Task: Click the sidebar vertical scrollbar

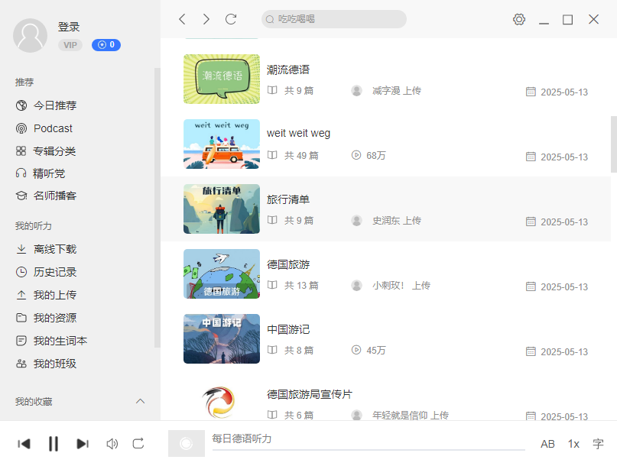Action: click(x=157, y=208)
